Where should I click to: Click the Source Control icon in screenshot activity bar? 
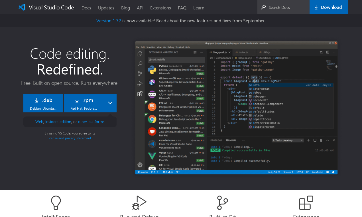[x=140, y=74]
